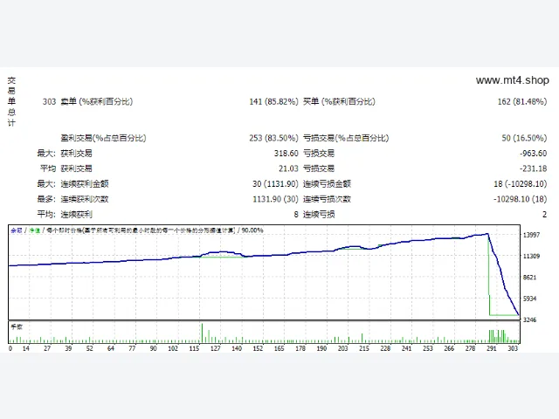Click trade number 152 on horizontal axis

click(258, 348)
